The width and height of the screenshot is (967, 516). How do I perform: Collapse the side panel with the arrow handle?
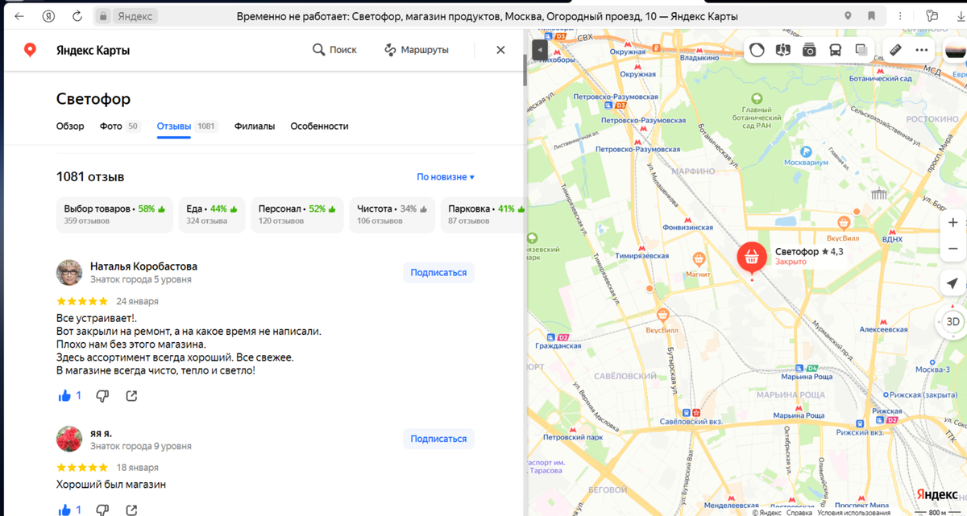[x=540, y=50]
